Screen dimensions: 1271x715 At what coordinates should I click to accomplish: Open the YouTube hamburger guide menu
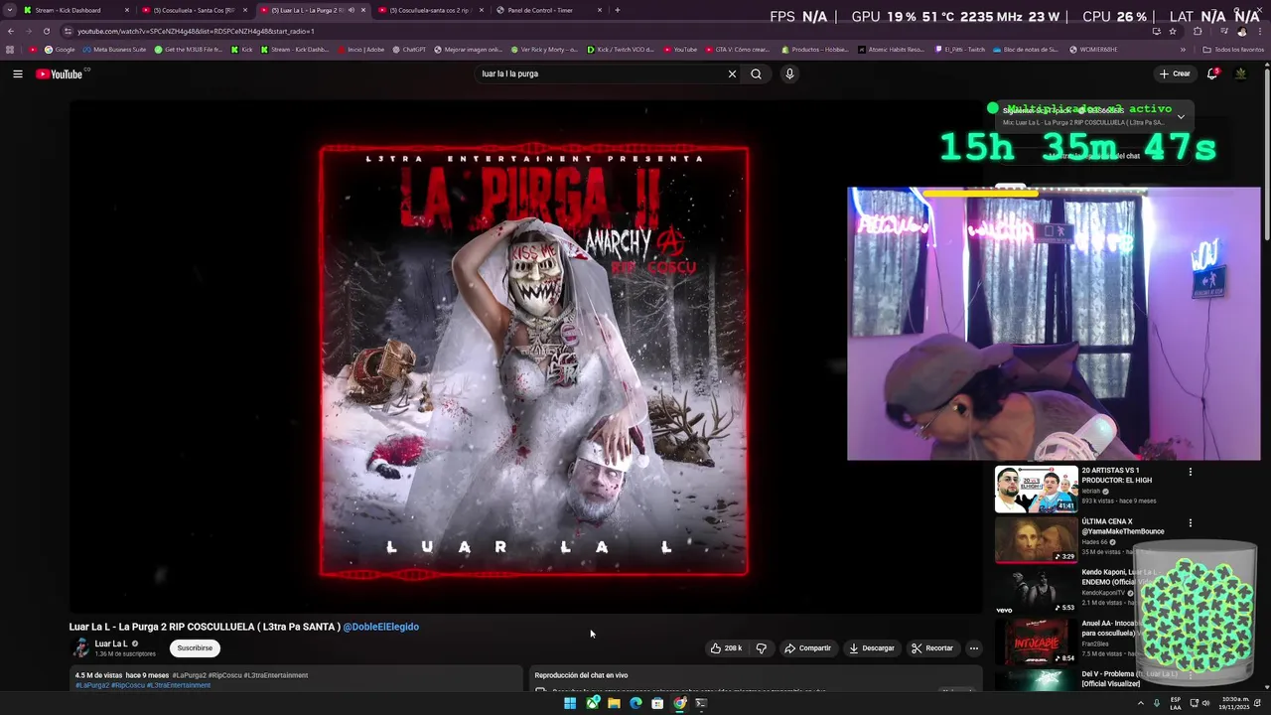click(17, 73)
